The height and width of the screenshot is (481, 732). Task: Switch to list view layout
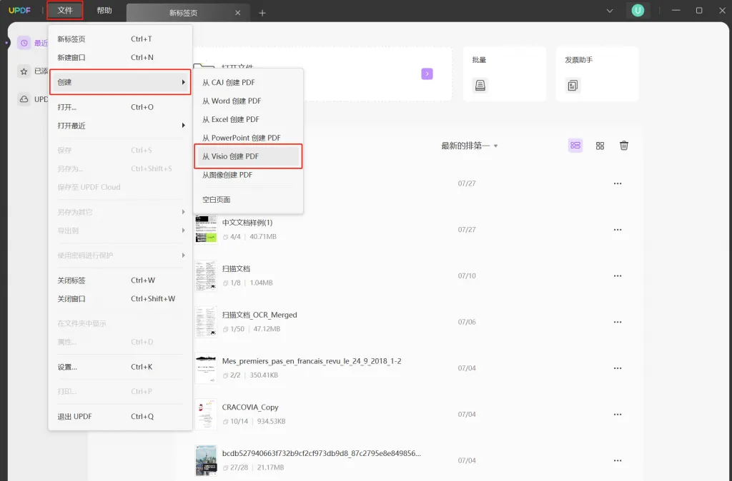tap(575, 146)
